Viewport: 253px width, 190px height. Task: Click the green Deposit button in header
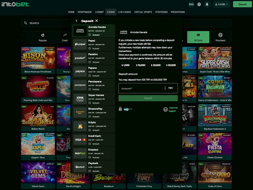242,4
